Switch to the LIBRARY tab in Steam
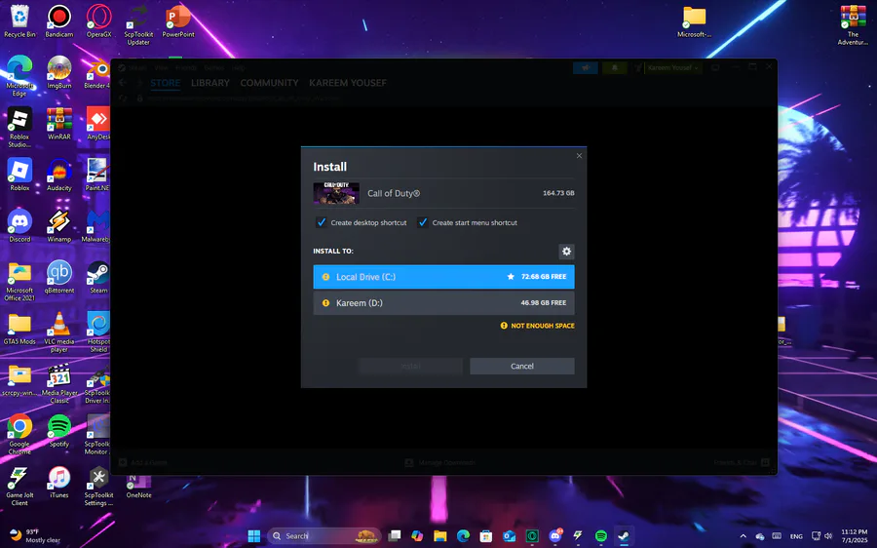 [x=210, y=83]
